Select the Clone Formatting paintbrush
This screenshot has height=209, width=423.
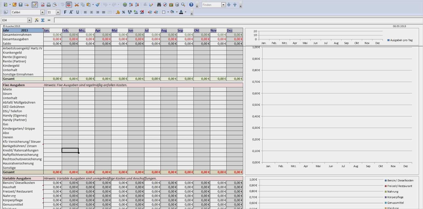(98, 5)
